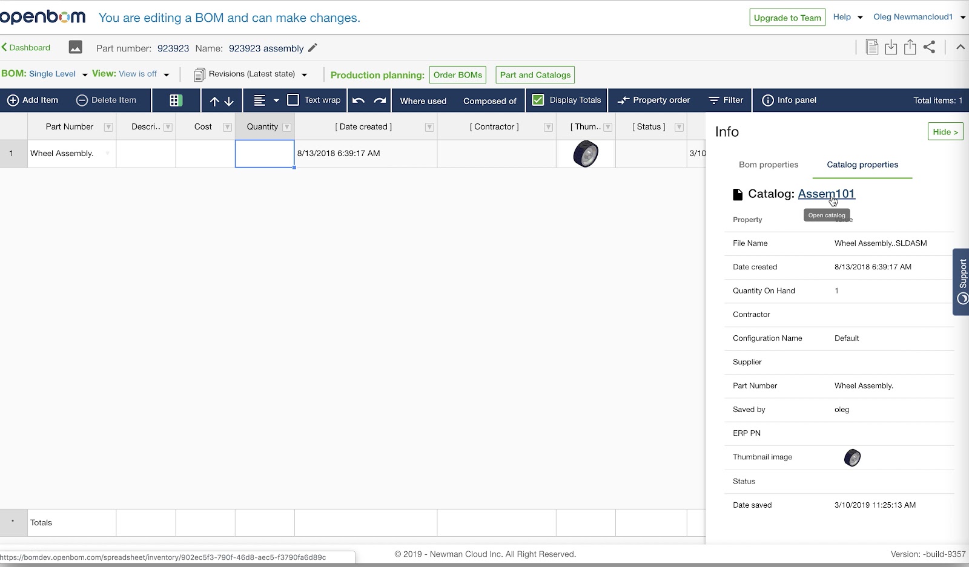Click the share icon in header
Viewport: 969px width, 567px height.
[x=930, y=47]
